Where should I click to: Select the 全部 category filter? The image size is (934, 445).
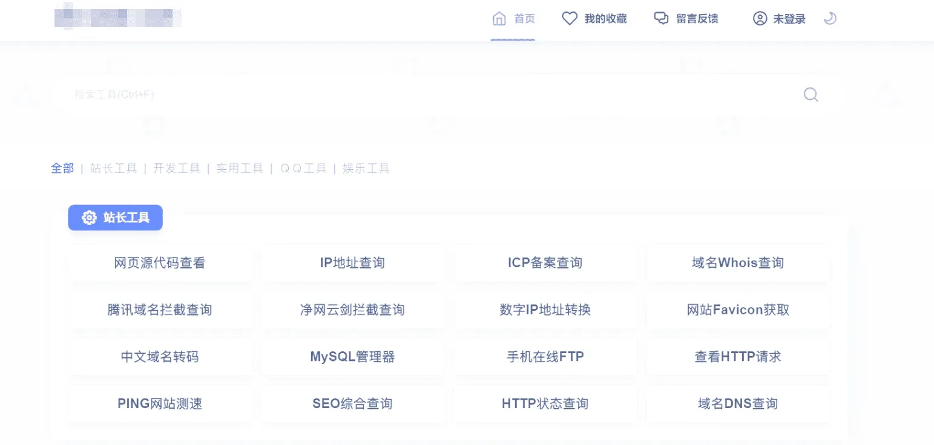point(62,169)
